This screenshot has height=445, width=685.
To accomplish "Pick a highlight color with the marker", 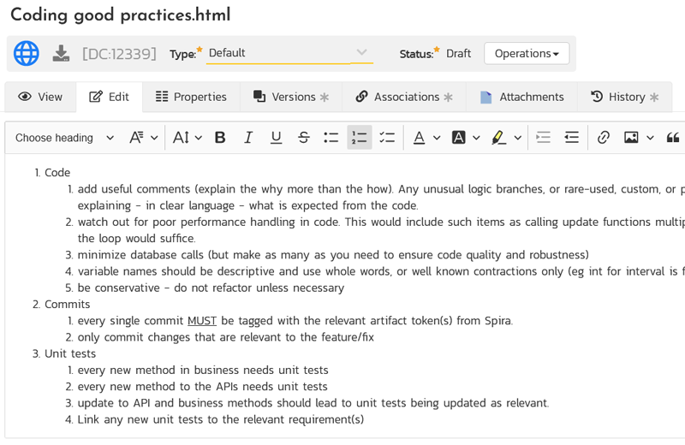I will click(x=499, y=137).
